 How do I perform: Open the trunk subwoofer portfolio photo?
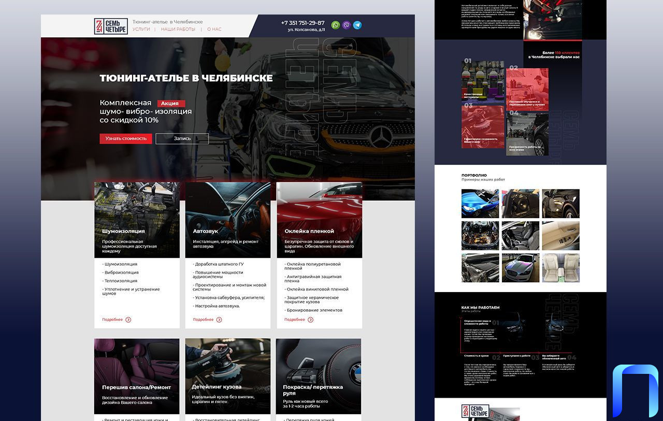521,204
